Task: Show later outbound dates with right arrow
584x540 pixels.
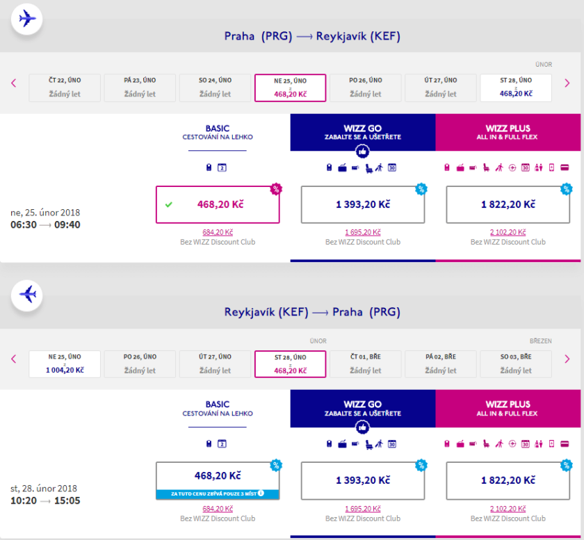Action: 567,83
